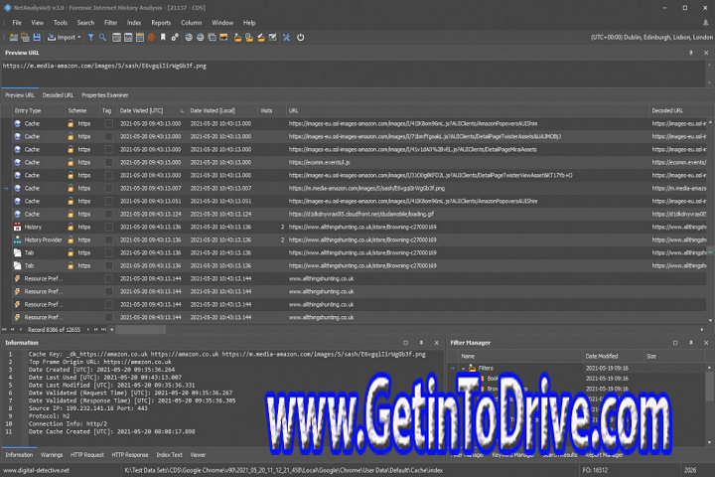Sort by the Date Visited [UTC] column header
The width and height of the screenshot is (715, 477).
coord(152,111)
